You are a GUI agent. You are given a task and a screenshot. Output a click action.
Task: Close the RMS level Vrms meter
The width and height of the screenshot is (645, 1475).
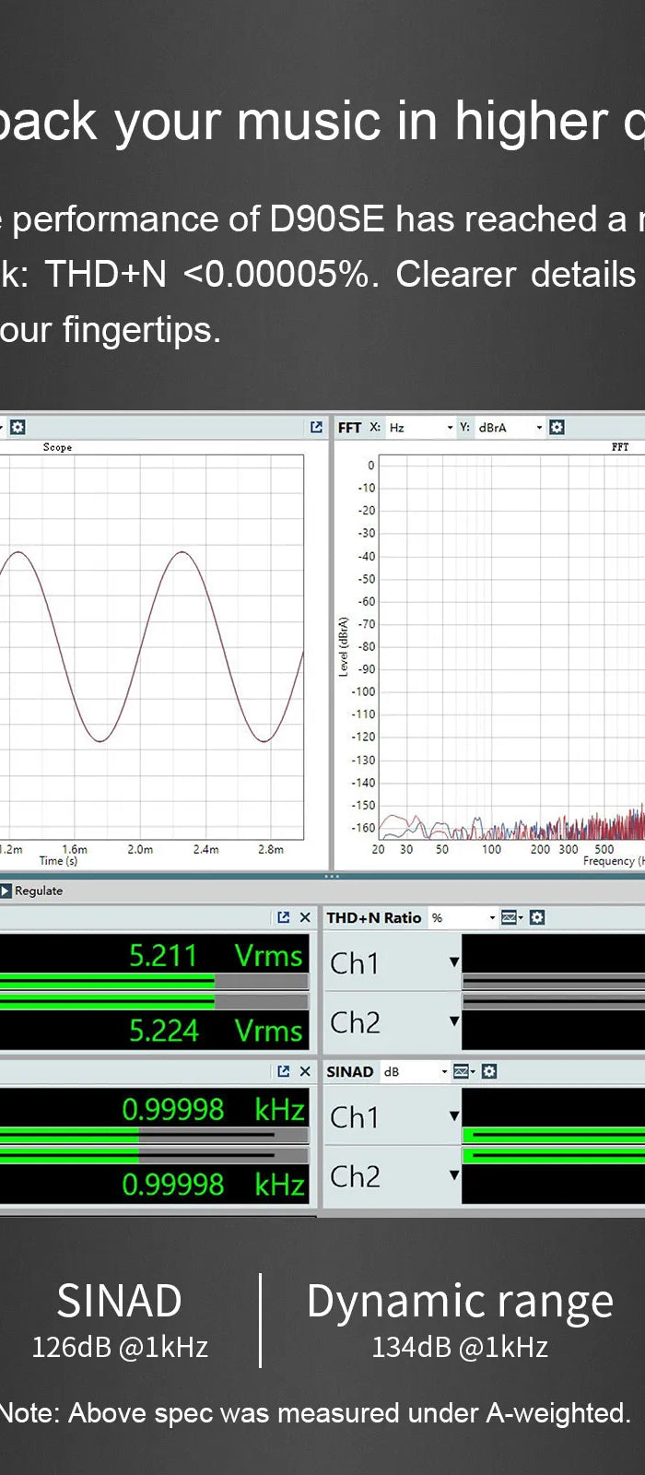[x=305, y=917]
